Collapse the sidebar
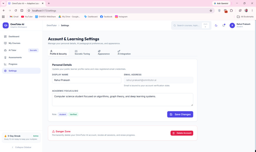256x152 pixels. (21, 147)
